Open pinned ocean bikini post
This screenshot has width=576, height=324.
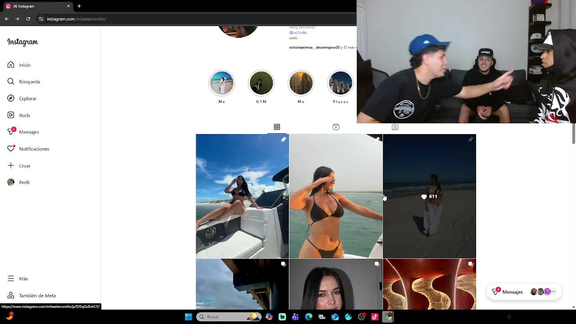click(336, 196)
